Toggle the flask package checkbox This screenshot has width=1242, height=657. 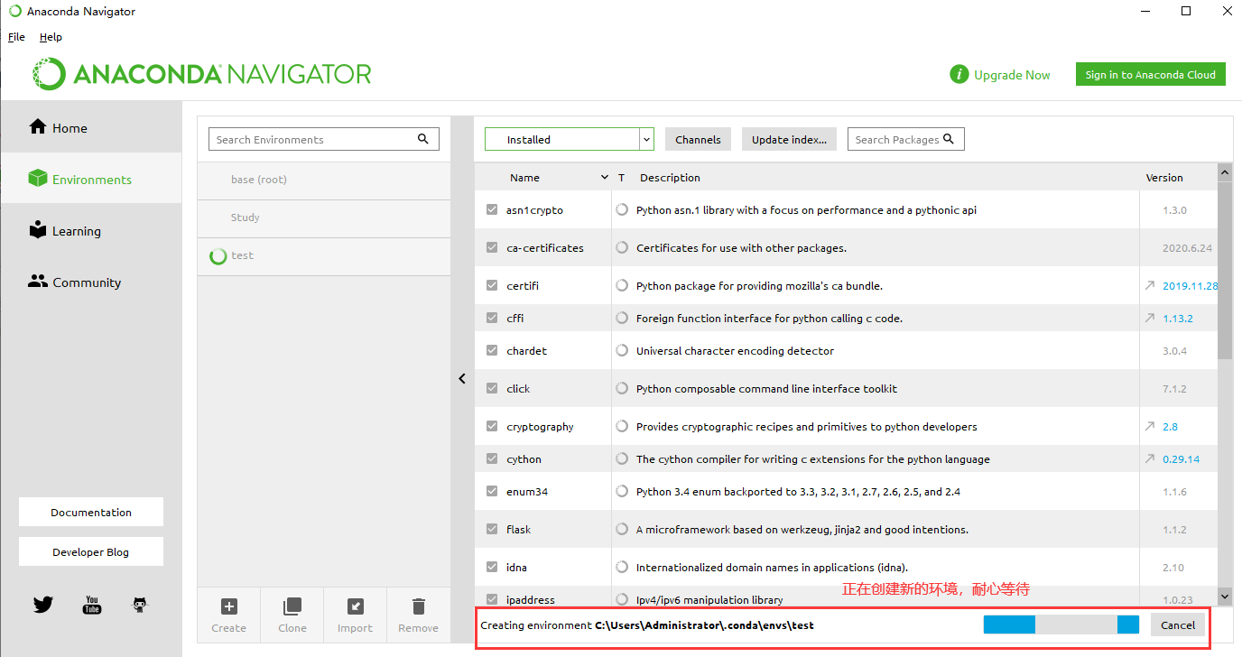pyautogui.click(x=492, y=529)
